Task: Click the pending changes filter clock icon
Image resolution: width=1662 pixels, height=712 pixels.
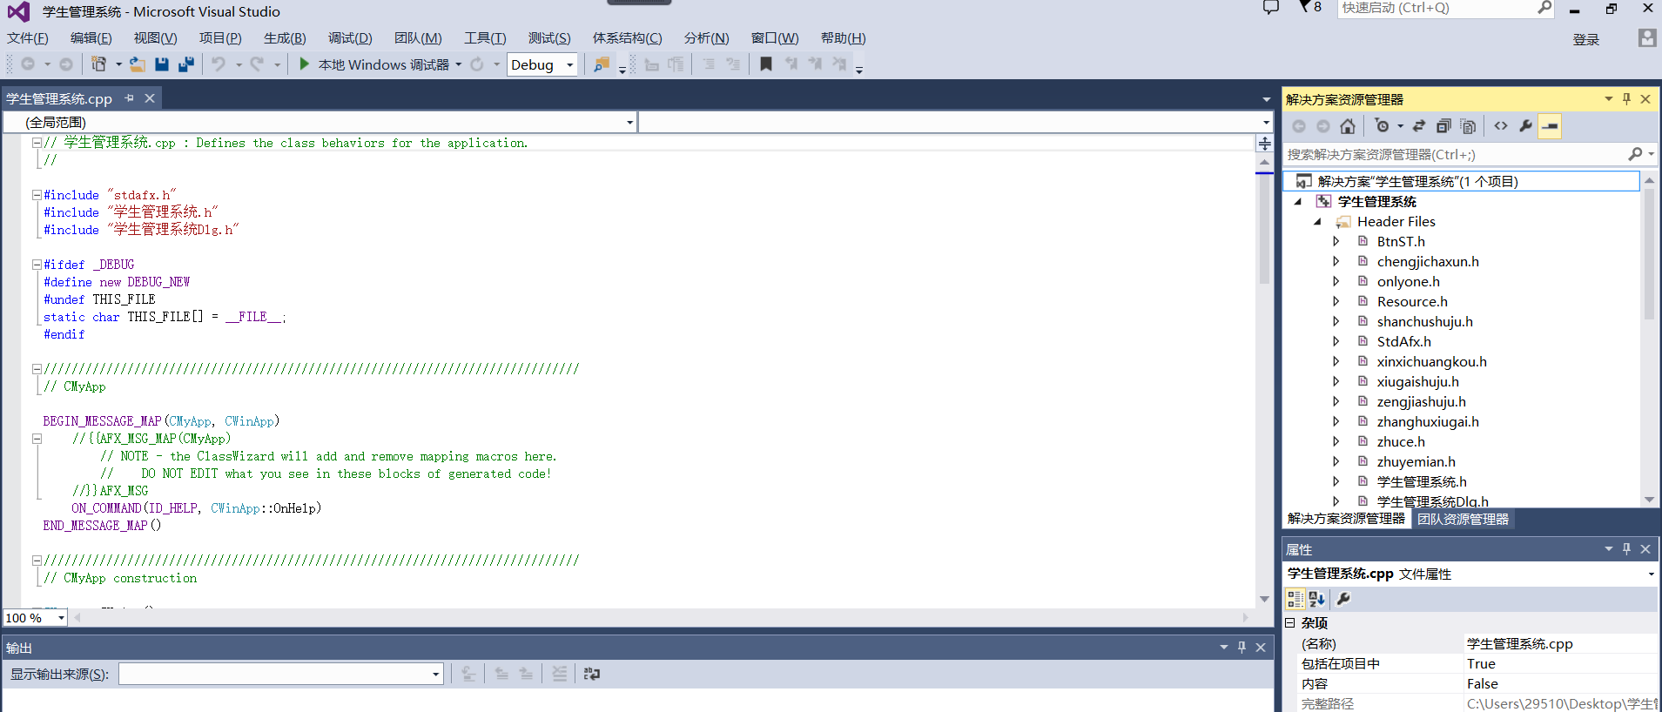Action: point(1382,126)
